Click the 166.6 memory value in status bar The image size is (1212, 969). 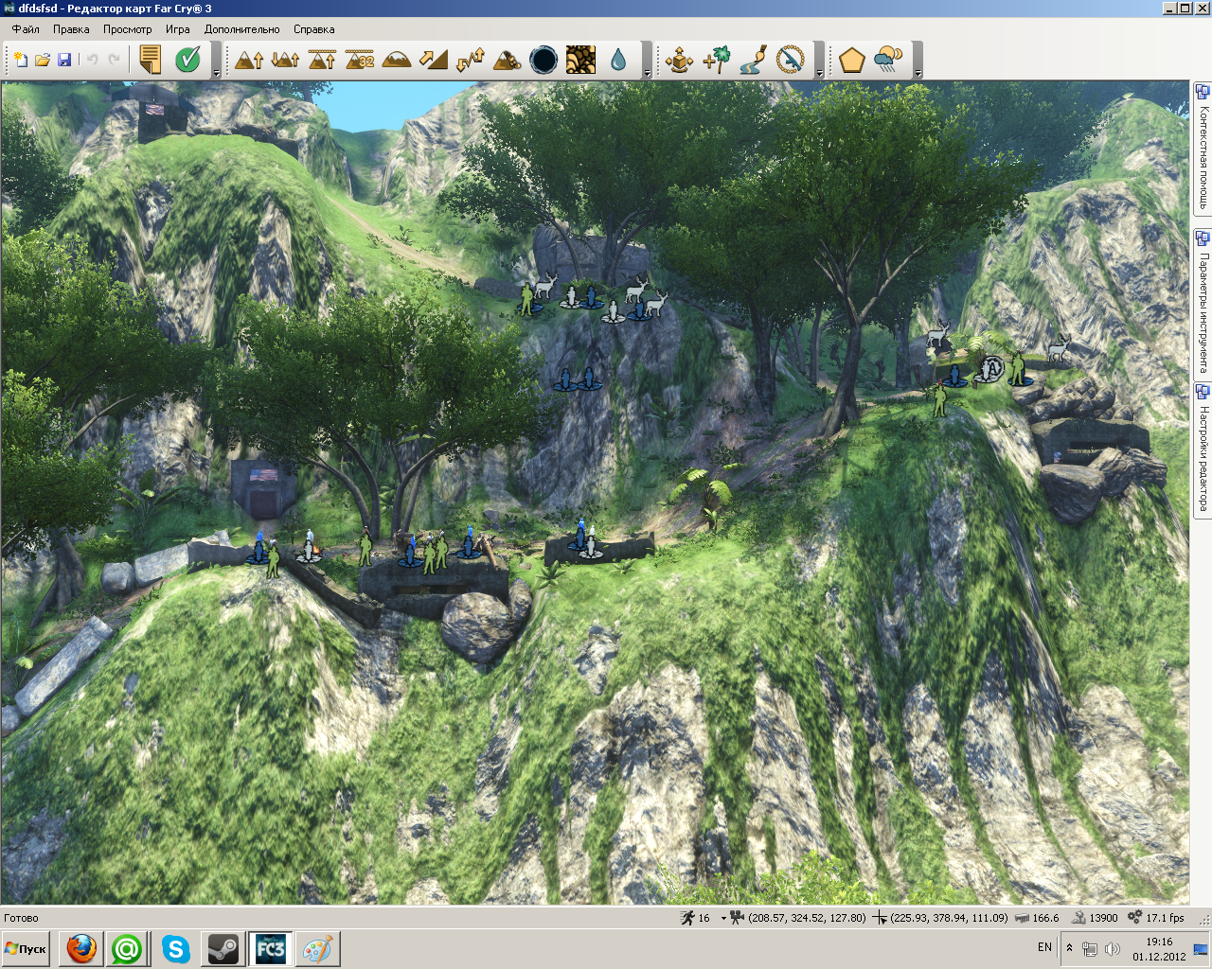point(1045,918)
